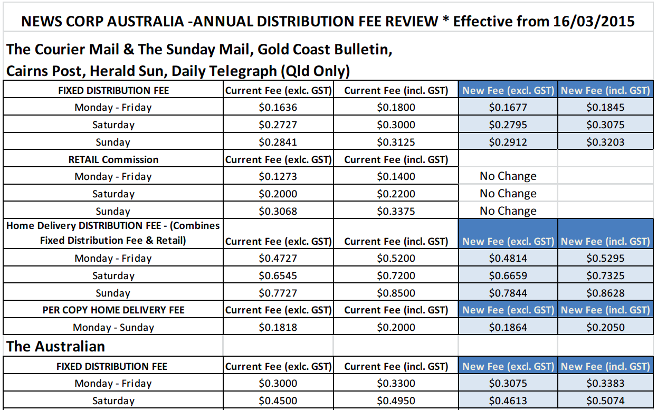Screen dimensions: 657x410
Task: Select the PER COPY HOME DELIVERY FEE header
Action: click(113, 310)
